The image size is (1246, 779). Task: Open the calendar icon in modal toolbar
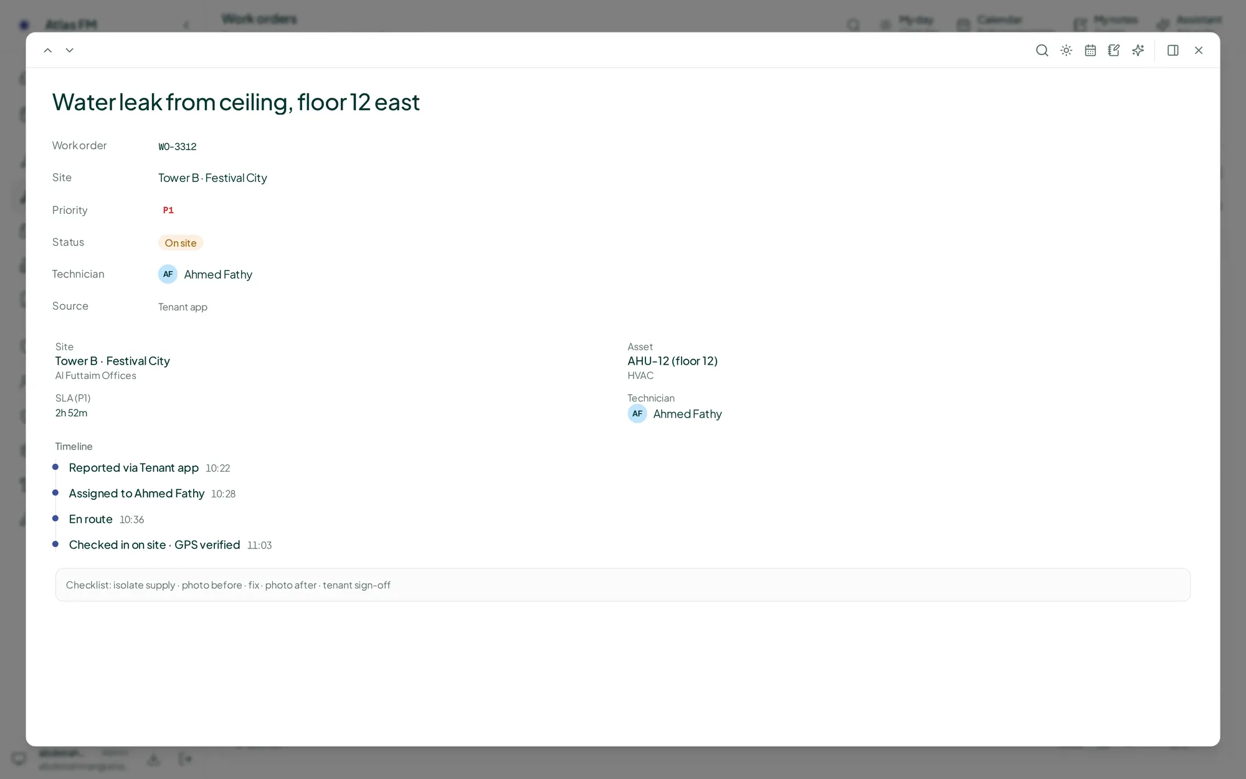[1090, 50]
